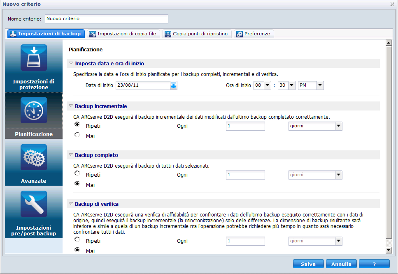398x274 pixels.
Task: Switch to the Impostazioni di backup tab
Action: [x=46, y=34]
